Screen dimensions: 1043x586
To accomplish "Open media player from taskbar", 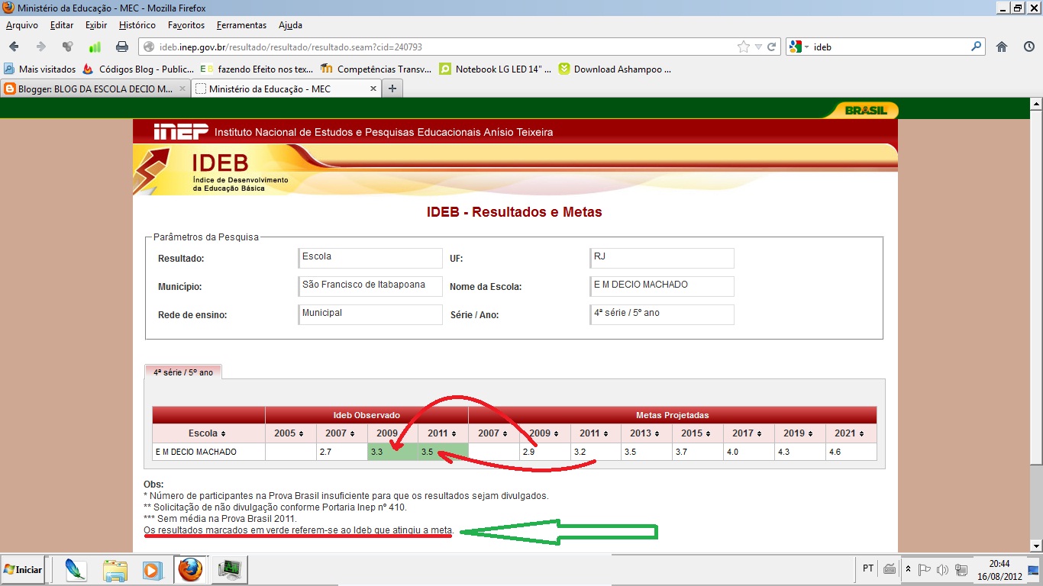I will pos(153,569).
